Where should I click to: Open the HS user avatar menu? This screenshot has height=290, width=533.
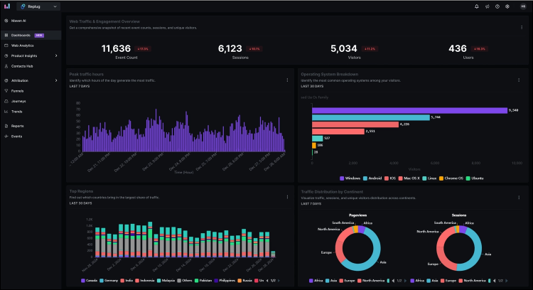(523, 6)
